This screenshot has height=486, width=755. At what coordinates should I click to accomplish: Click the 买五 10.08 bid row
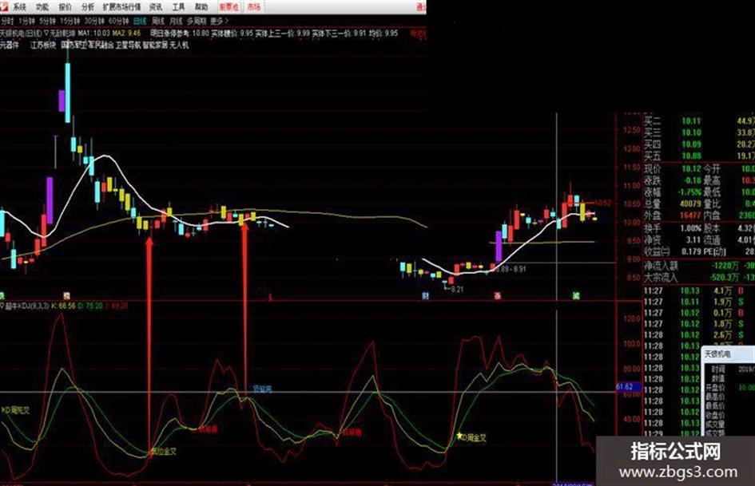tap(699, 156)
